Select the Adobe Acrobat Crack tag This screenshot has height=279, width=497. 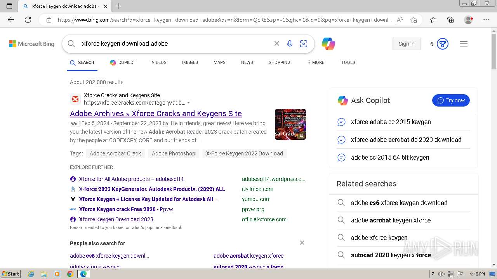tap(115, 153)
